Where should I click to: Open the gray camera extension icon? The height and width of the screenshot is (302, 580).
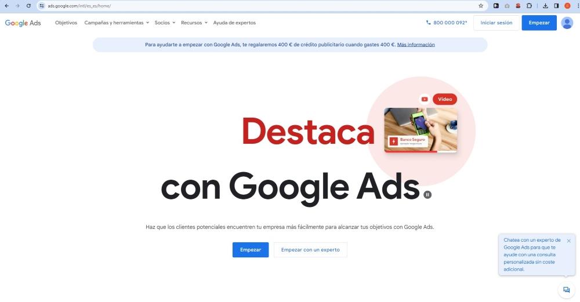(507, 6)
